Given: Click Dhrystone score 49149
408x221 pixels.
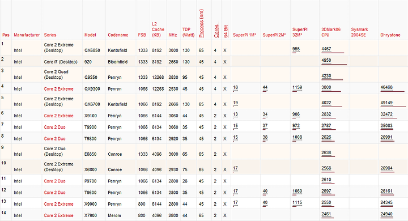Looking at the screenshot, I should 386,103.
